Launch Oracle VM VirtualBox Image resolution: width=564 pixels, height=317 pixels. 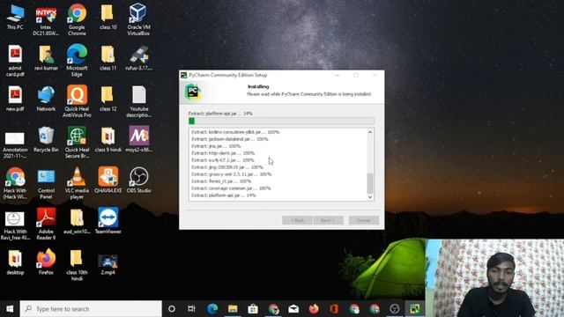click(x=139, y=20)
